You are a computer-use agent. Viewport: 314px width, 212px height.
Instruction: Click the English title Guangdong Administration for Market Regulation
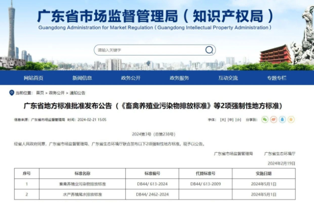95,28
